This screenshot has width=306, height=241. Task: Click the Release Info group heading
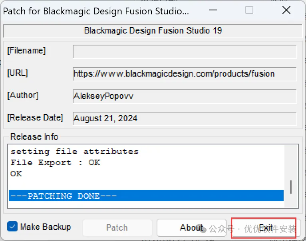34,136
